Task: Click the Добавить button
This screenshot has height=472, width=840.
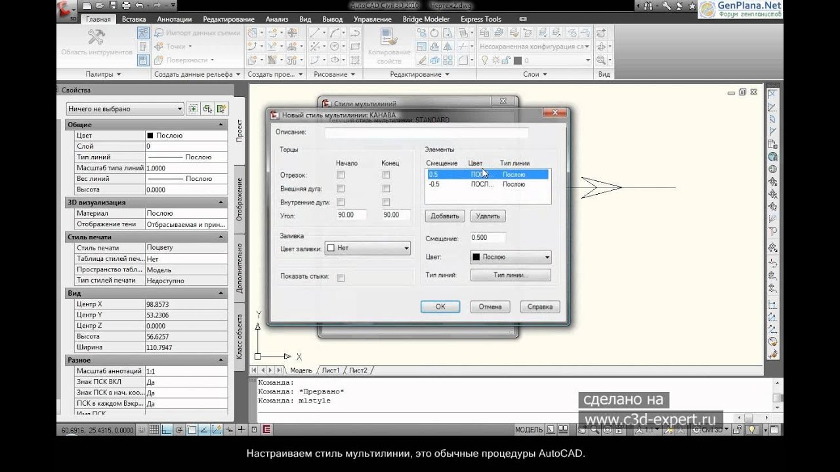Action: [x=445, y=216]
